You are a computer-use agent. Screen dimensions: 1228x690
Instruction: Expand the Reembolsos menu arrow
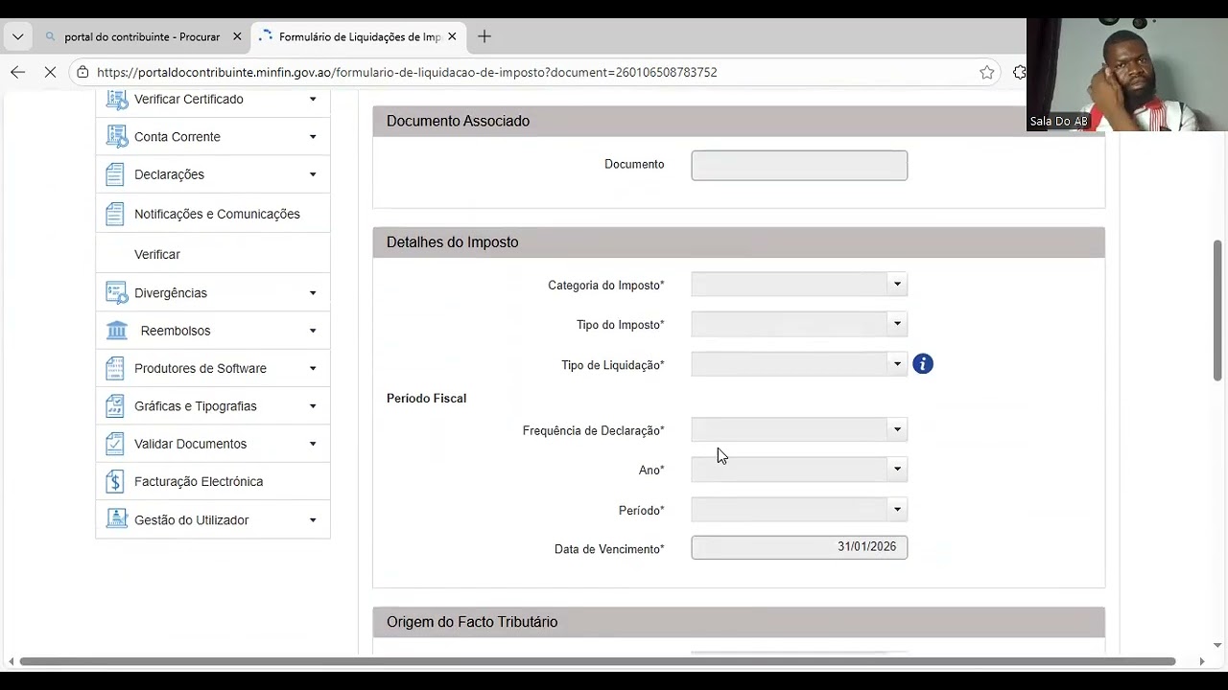(x=313, y=331)
